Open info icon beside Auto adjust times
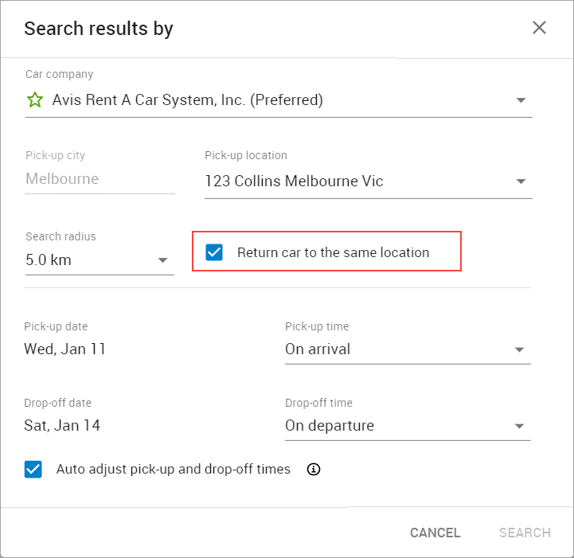This screenshot has height=558, width=574. [314, 469]
